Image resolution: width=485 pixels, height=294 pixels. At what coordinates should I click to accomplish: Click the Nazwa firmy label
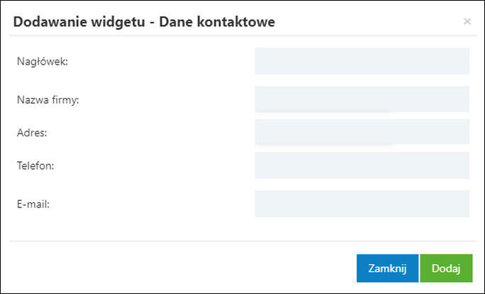coord(48,100)
